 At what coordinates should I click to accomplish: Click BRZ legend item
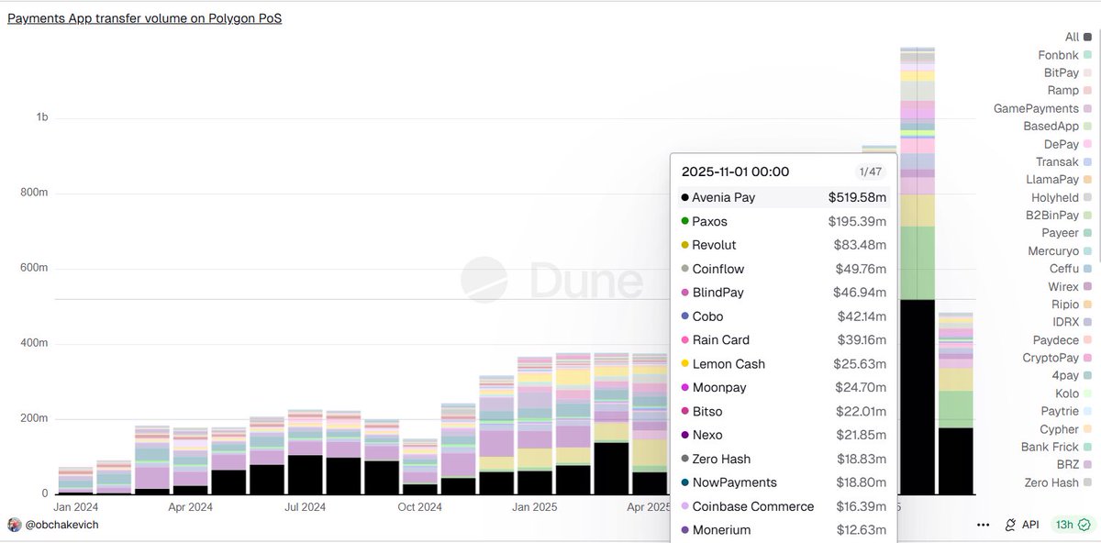pos(1074,464)
